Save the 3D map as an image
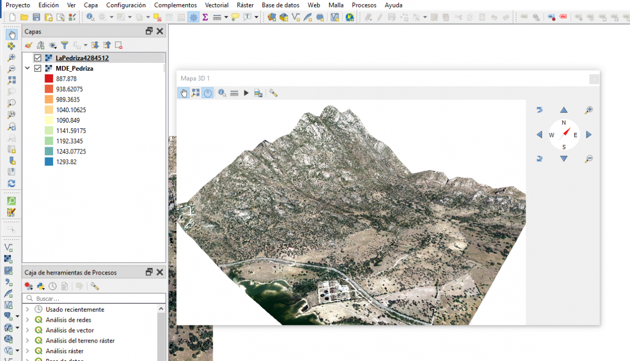Screen dimensions: 630x361 click(258, 93)
